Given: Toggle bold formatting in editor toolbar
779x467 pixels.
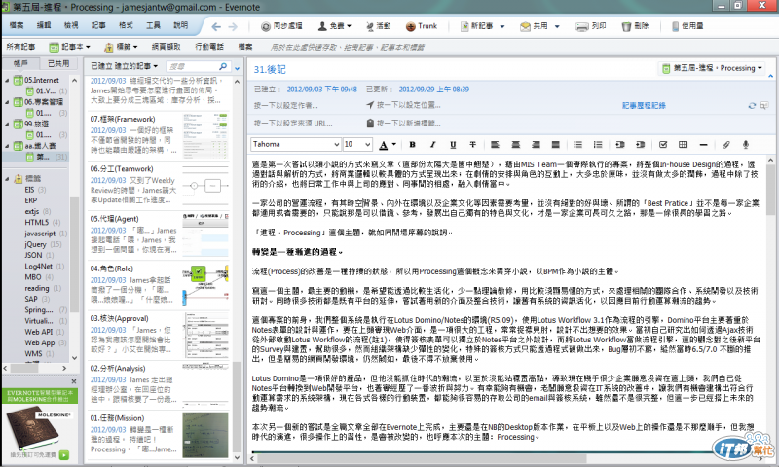Looking at the screenshot, I should pos(412,144).
